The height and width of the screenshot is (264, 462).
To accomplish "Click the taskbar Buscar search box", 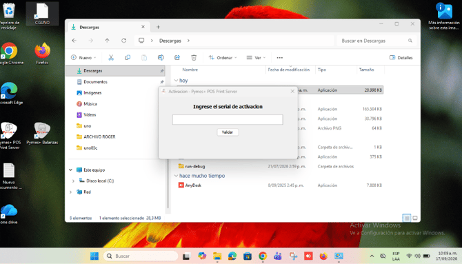I will pyautogui.click(x=141, y=256).
